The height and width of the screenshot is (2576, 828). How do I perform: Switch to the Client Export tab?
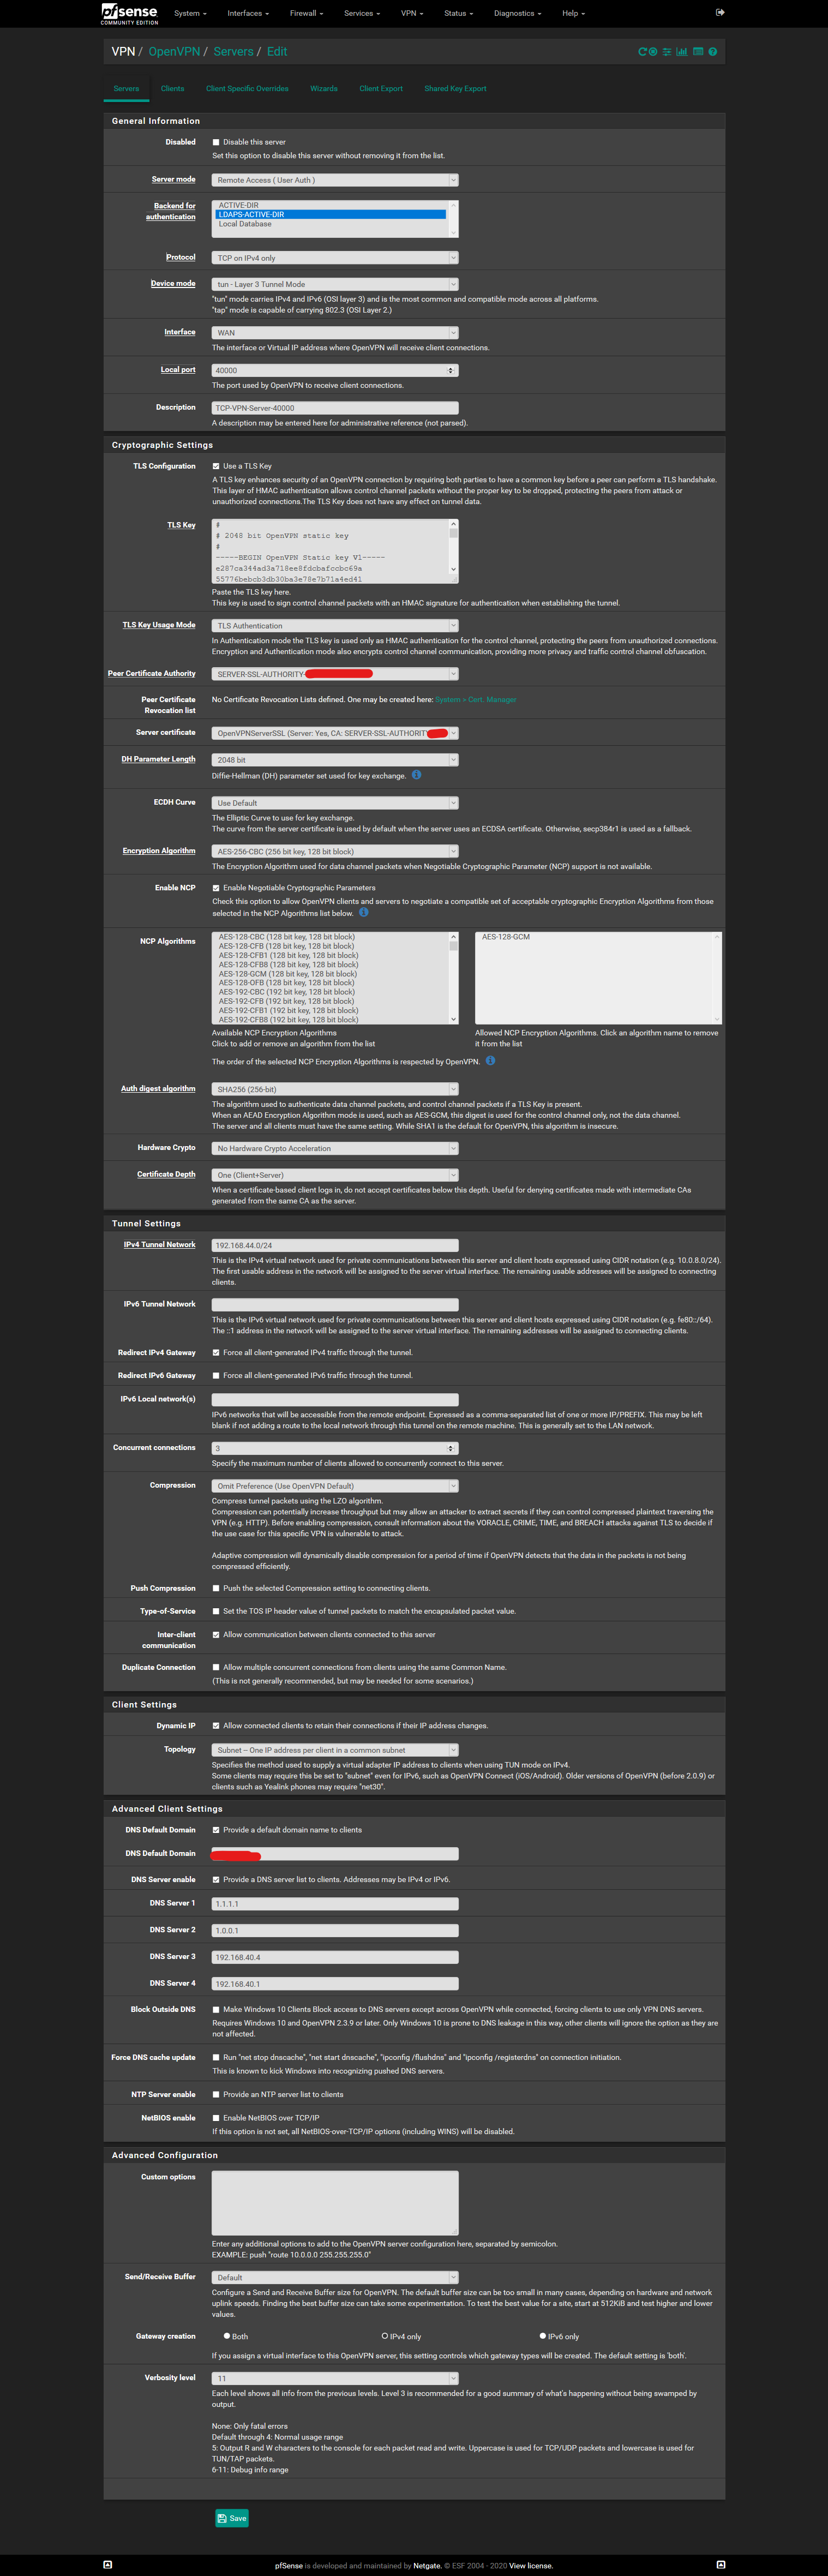click(x=381, y=89)
